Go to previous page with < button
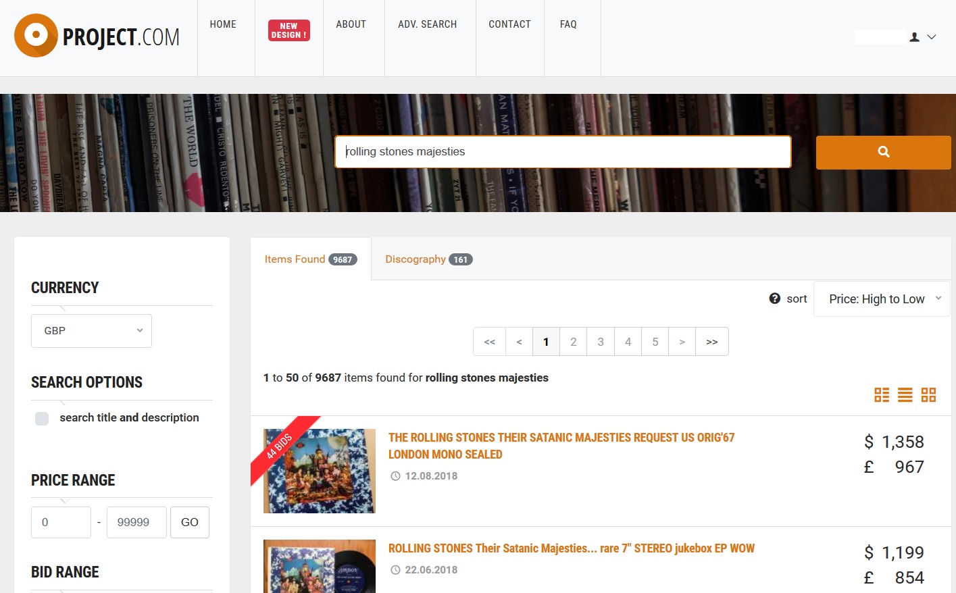The image size is (956, 593). pos(520,342)
